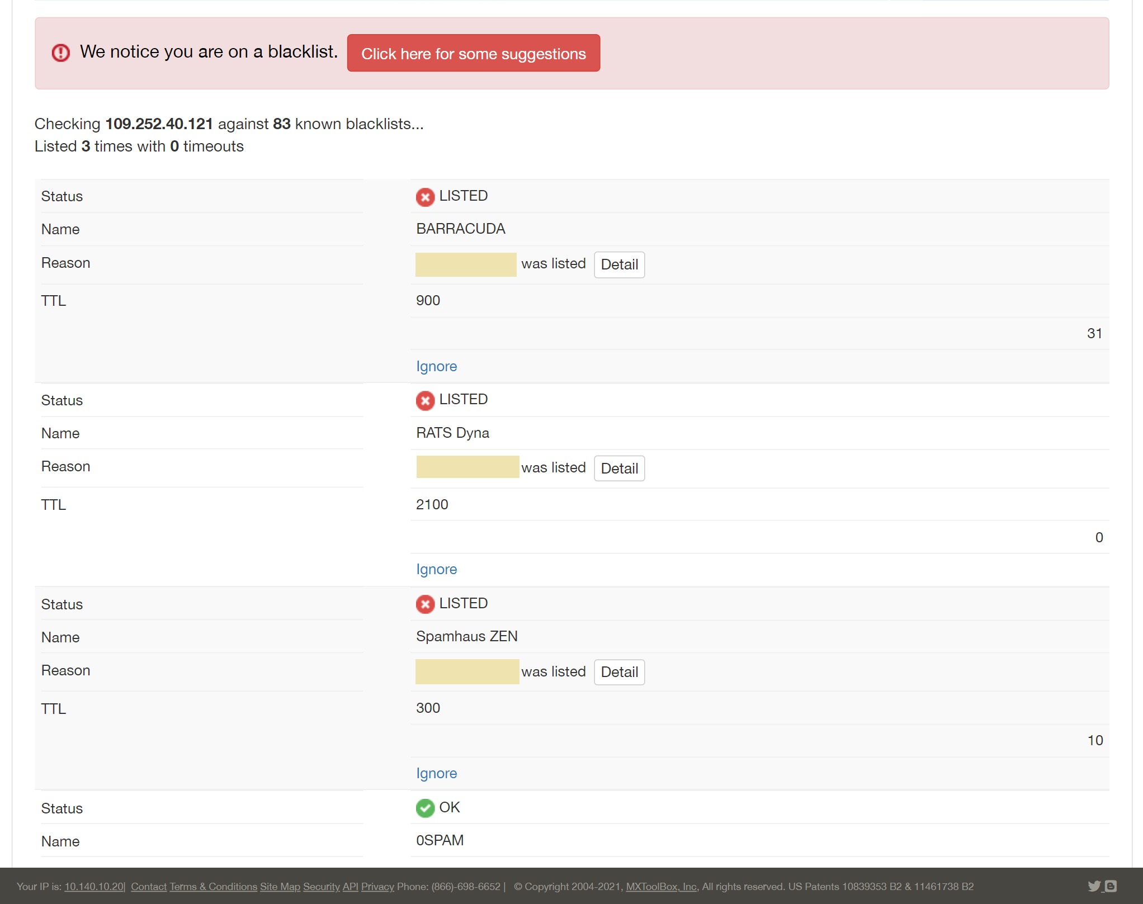
Task: Expand the RATS Dyna detail information
Action: click(x=619, y=467)
